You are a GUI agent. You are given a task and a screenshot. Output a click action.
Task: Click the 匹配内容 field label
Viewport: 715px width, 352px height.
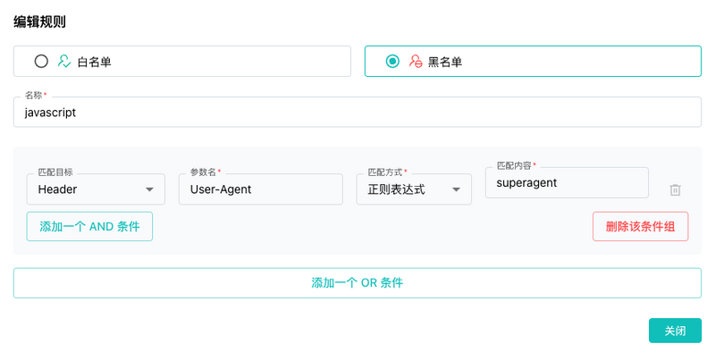pos(514,165)
